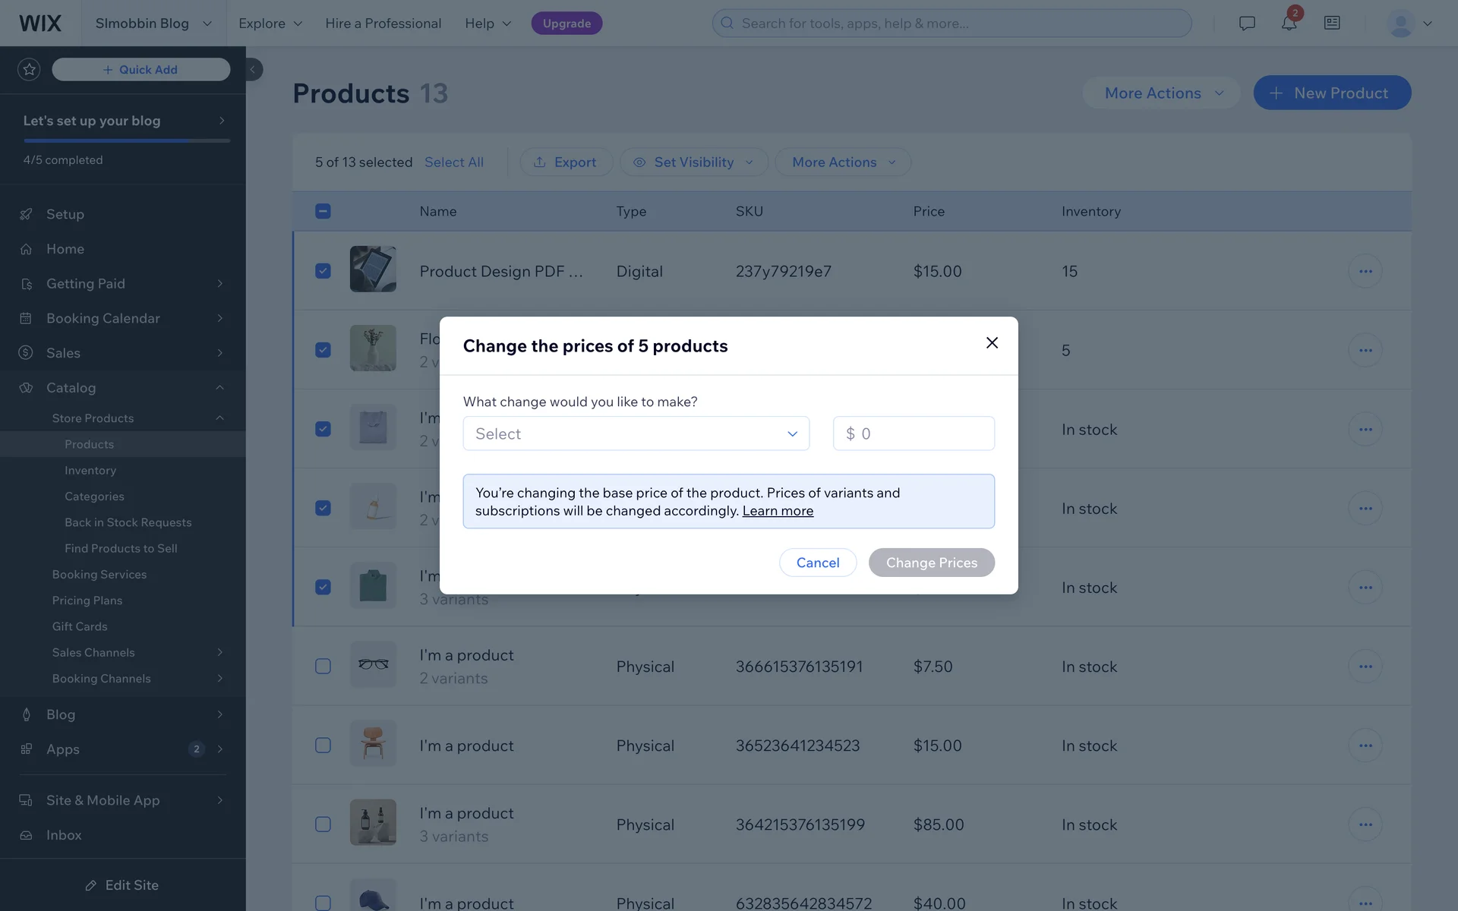Open the chat messages icon

click(1246, 23)
